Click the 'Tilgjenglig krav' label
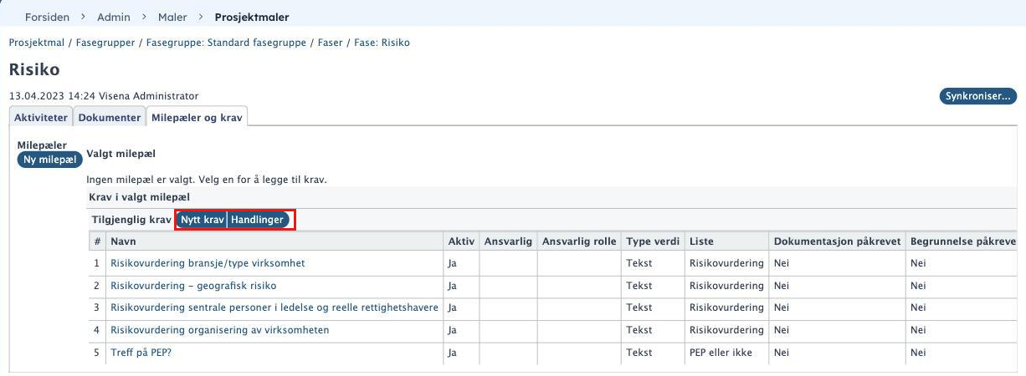1026x376 pixels. [131, 220]
